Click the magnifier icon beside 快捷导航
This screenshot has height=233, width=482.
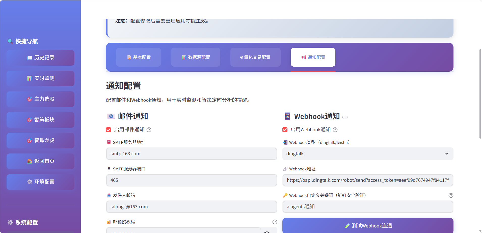10,41
